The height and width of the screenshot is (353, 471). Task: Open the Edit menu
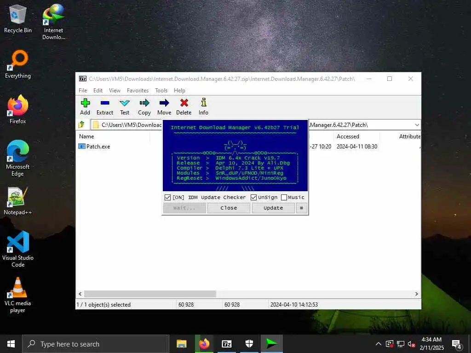(x=98, y=91)
